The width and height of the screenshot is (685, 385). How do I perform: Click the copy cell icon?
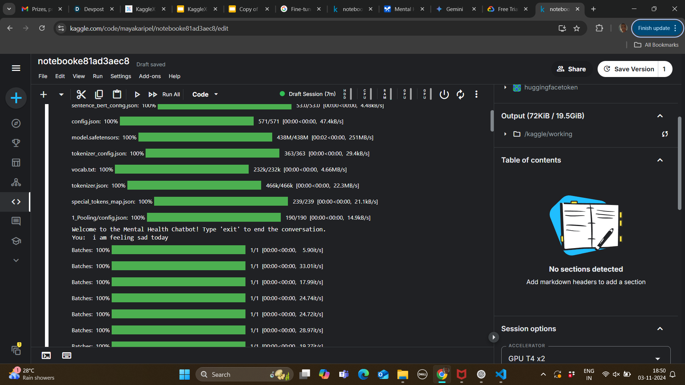pos(99,94)
